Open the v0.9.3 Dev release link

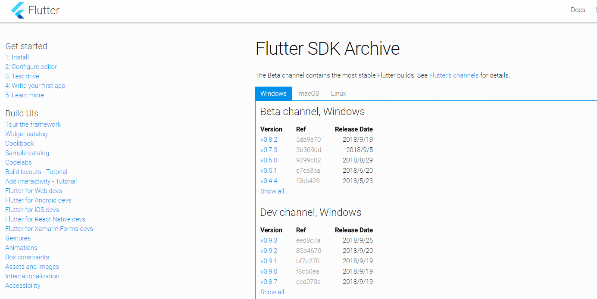[x=269, y=240]
